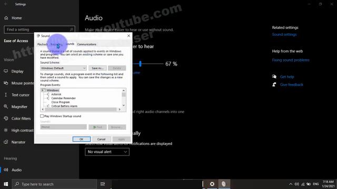
Task: Open Fixing sound problems link
Action: [291, 60]
